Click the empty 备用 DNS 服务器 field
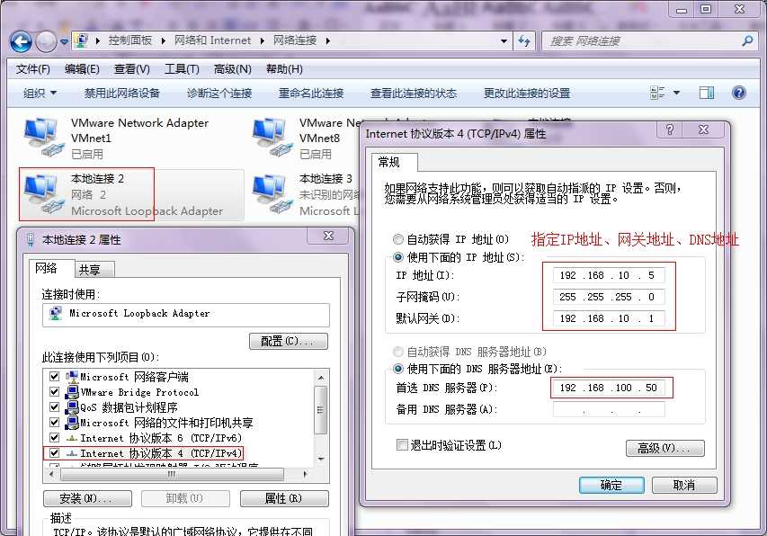 pos(609,409)
